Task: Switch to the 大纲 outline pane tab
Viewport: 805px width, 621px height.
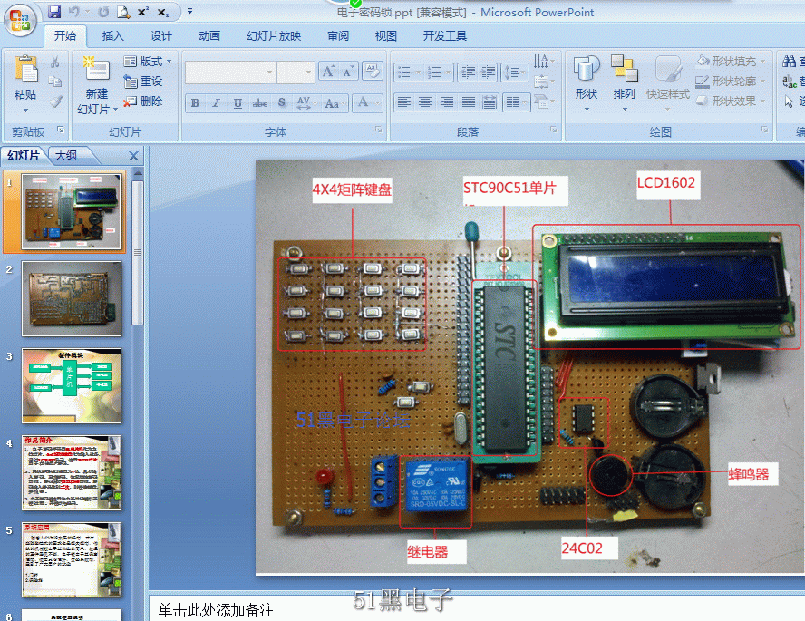Action: click(x=67, y=156)
